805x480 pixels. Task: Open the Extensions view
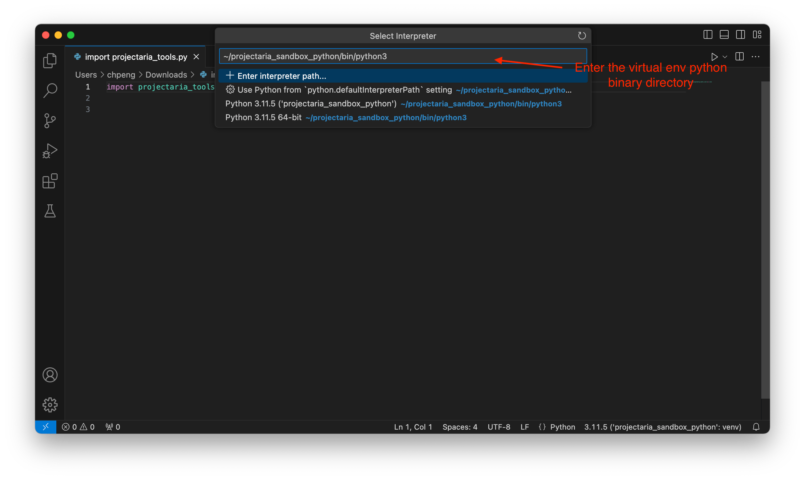(x=50, y=181)
